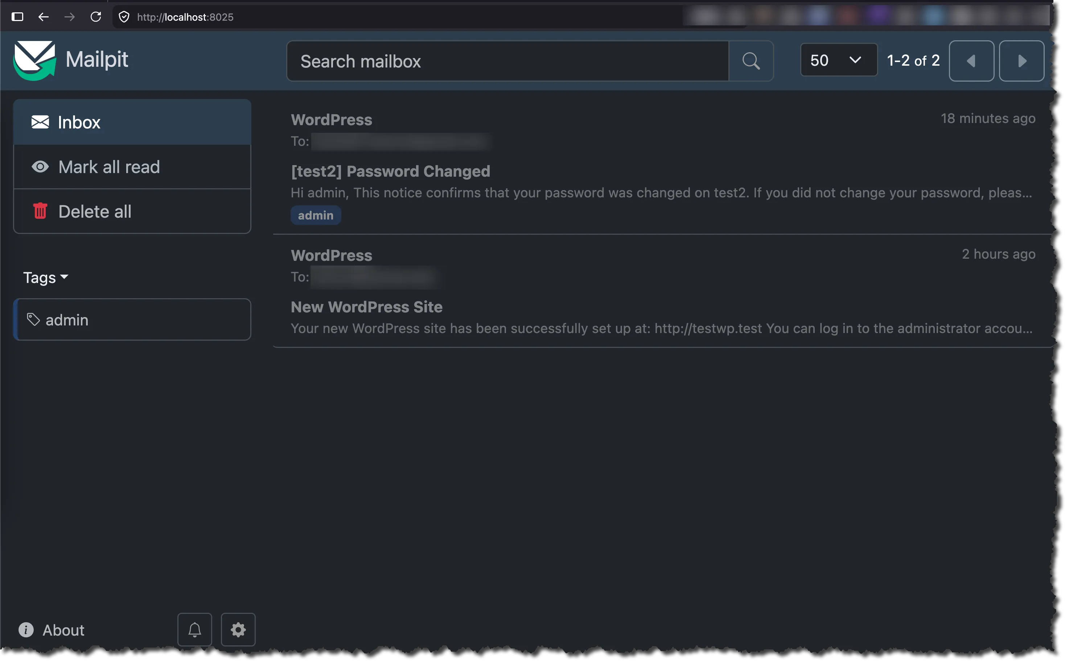1065x661 pixels.
Task: Expand the Tags dropdown
Action: point(45,277)
